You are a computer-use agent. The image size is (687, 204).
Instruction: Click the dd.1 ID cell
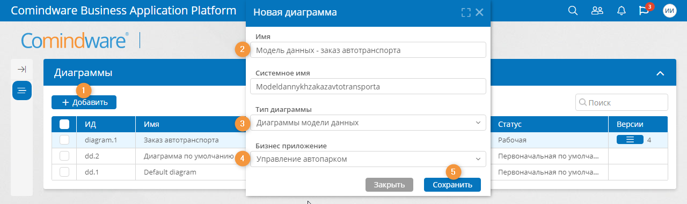tap(106, 172)
